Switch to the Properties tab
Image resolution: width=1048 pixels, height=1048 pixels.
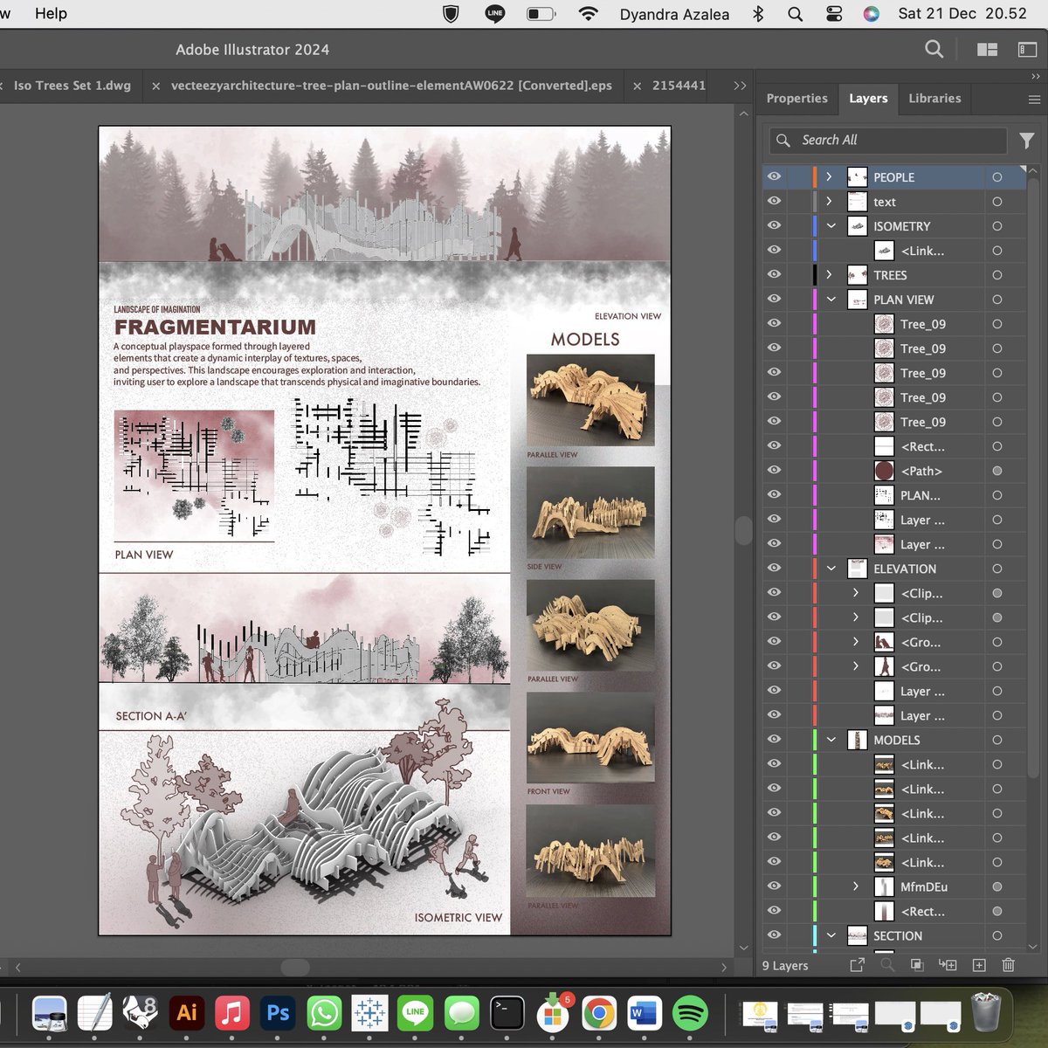(x=796, y=99)
